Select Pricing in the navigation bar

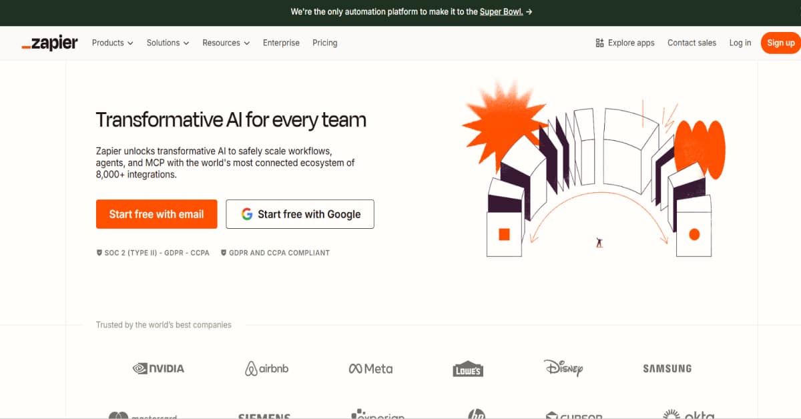point(325,43)
